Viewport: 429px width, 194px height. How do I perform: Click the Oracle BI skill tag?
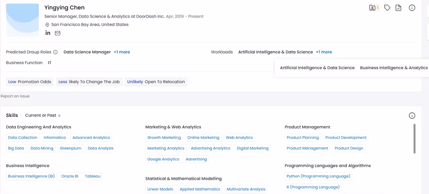click(70, 176)
